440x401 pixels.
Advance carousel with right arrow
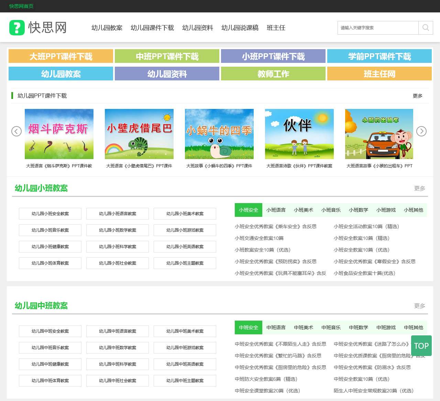click(421, 131)
